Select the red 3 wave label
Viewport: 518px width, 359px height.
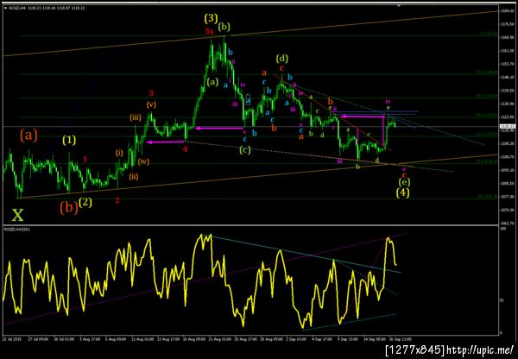151,93
